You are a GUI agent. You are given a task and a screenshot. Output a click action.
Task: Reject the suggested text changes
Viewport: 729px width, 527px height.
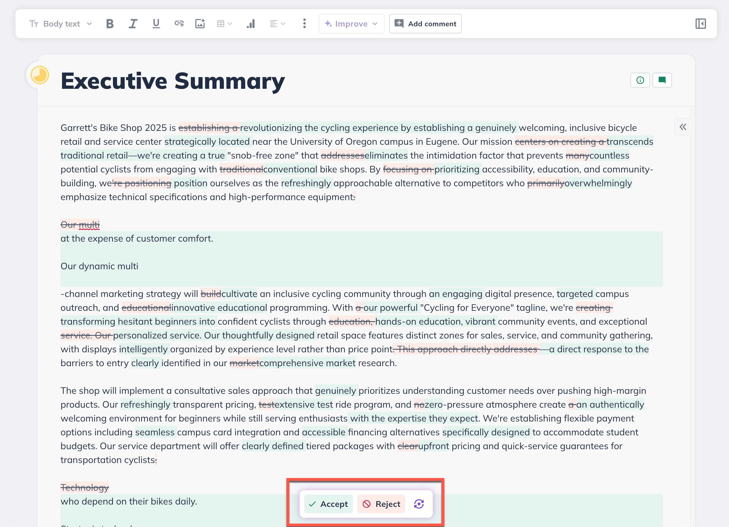381,504
